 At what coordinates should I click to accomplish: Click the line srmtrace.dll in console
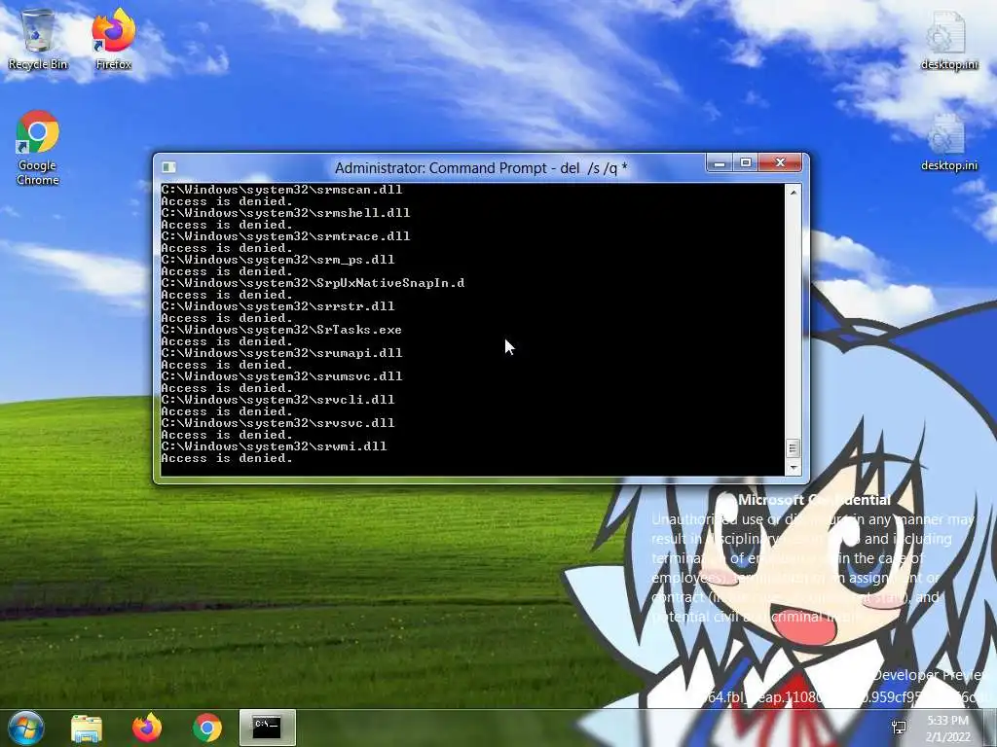tap(285, 236)
